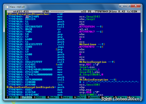Click the operand ecx,[esp][4]
The height and width of the screenshot is (104, 146).
[90, 17]
